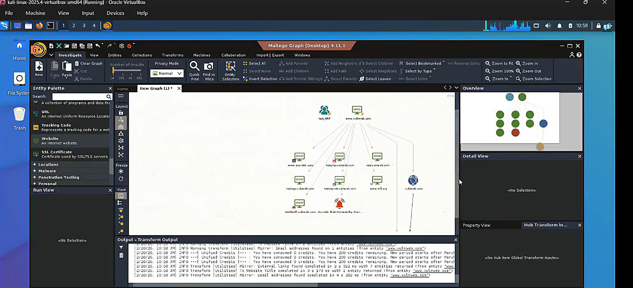Image resolution: width=633 pixels, height=288 pixels.
Task: Toggle the ball size by links view icon
Action: (121, 210)
